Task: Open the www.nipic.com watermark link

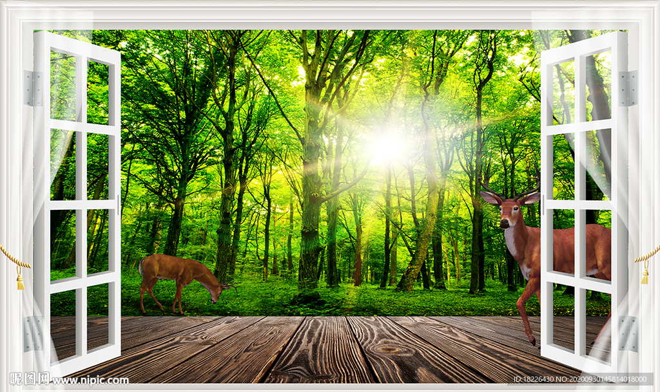Action: tap(90, 380)
